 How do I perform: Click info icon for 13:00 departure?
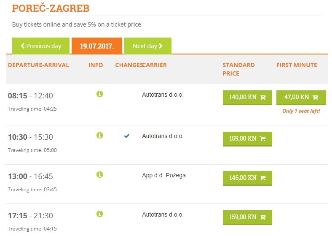pos(99,174)
